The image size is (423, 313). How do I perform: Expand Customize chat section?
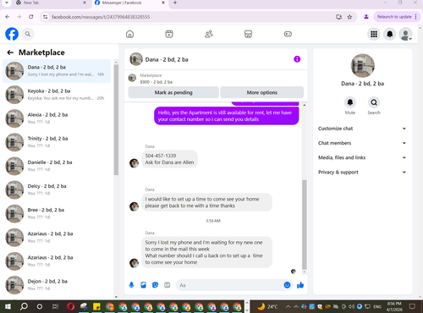click(362, 129)
